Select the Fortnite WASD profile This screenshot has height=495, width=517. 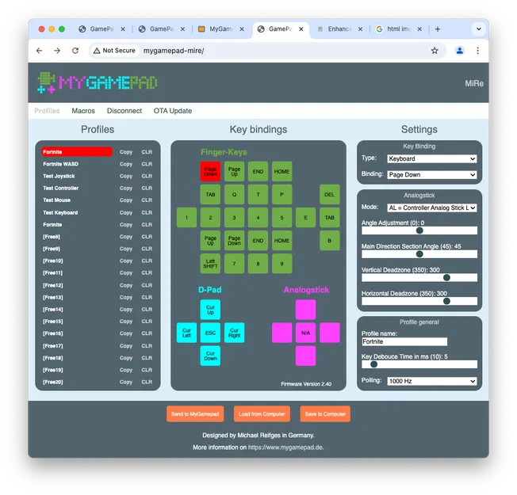coord(61,164)
